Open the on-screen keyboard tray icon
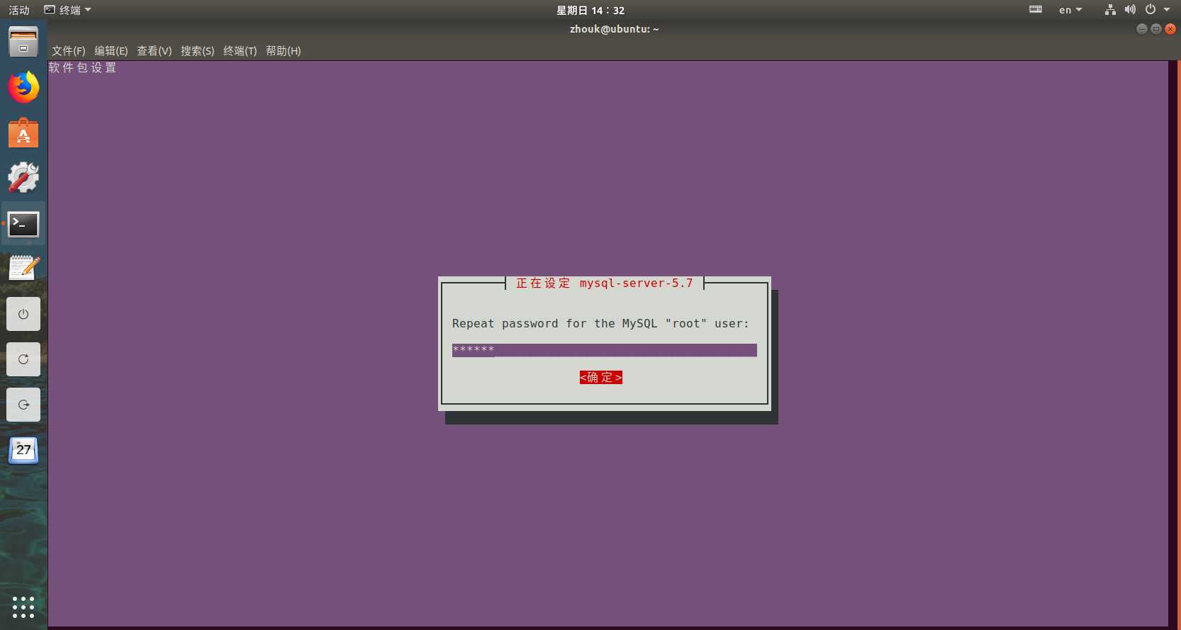Viewport: 1181px width, 630px height. [x=1036, y=10]
